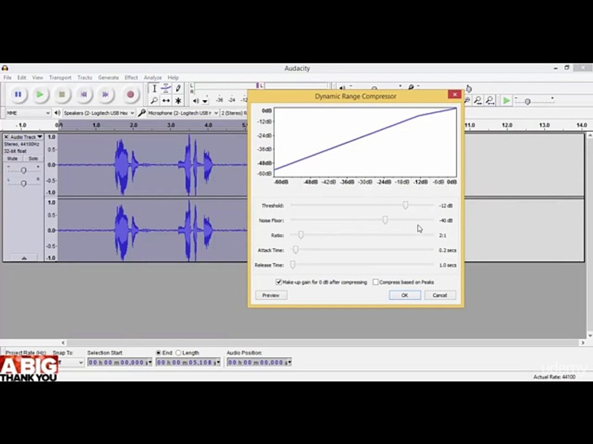
Task: Click the green Play button in transport toolbar
Action: coord(40,94)
